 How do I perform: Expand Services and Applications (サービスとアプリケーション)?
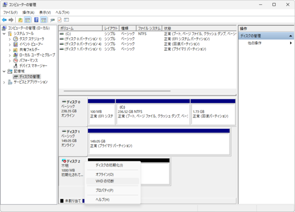[x=4, y=82]
